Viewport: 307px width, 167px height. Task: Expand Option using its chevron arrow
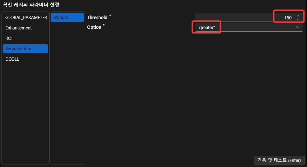click(x=298, y=27)
